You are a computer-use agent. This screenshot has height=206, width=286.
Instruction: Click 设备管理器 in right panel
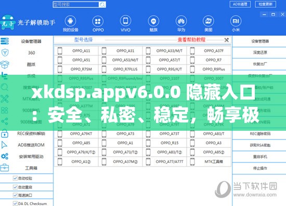tap(260, 42)
